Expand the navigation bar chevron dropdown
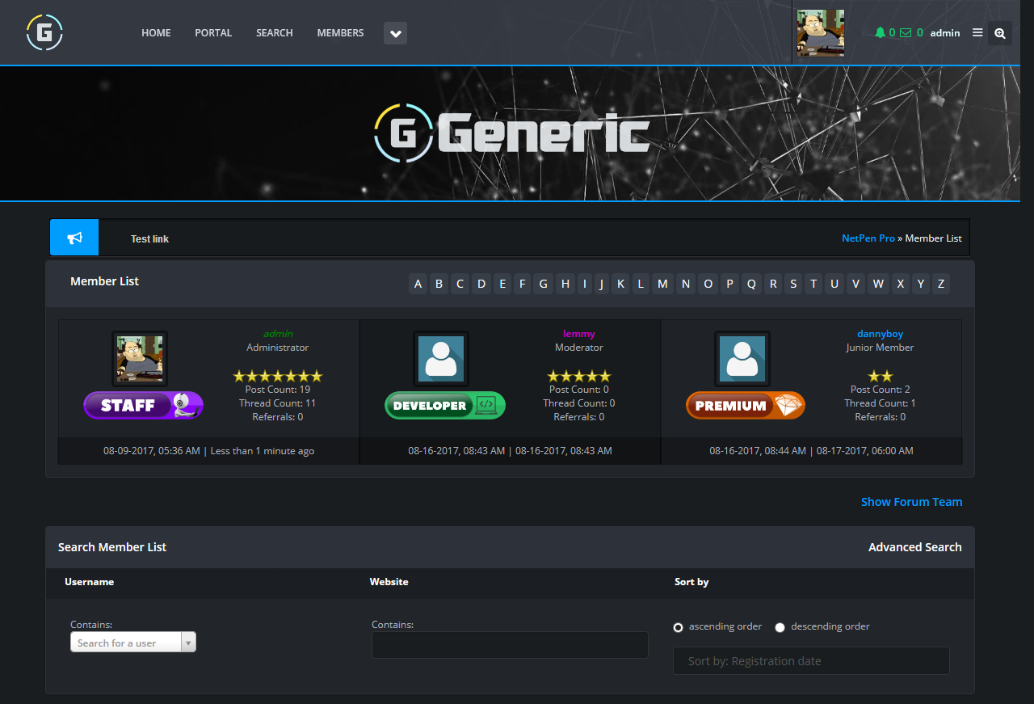The height and width of the screenshot is (704, 1034). tap(395, 33)
